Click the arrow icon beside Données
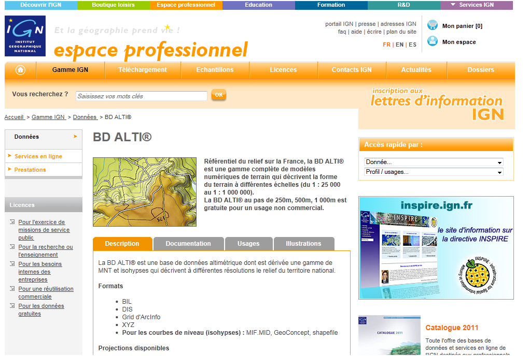Screen dimensions: 529x356 coord(75,136)
